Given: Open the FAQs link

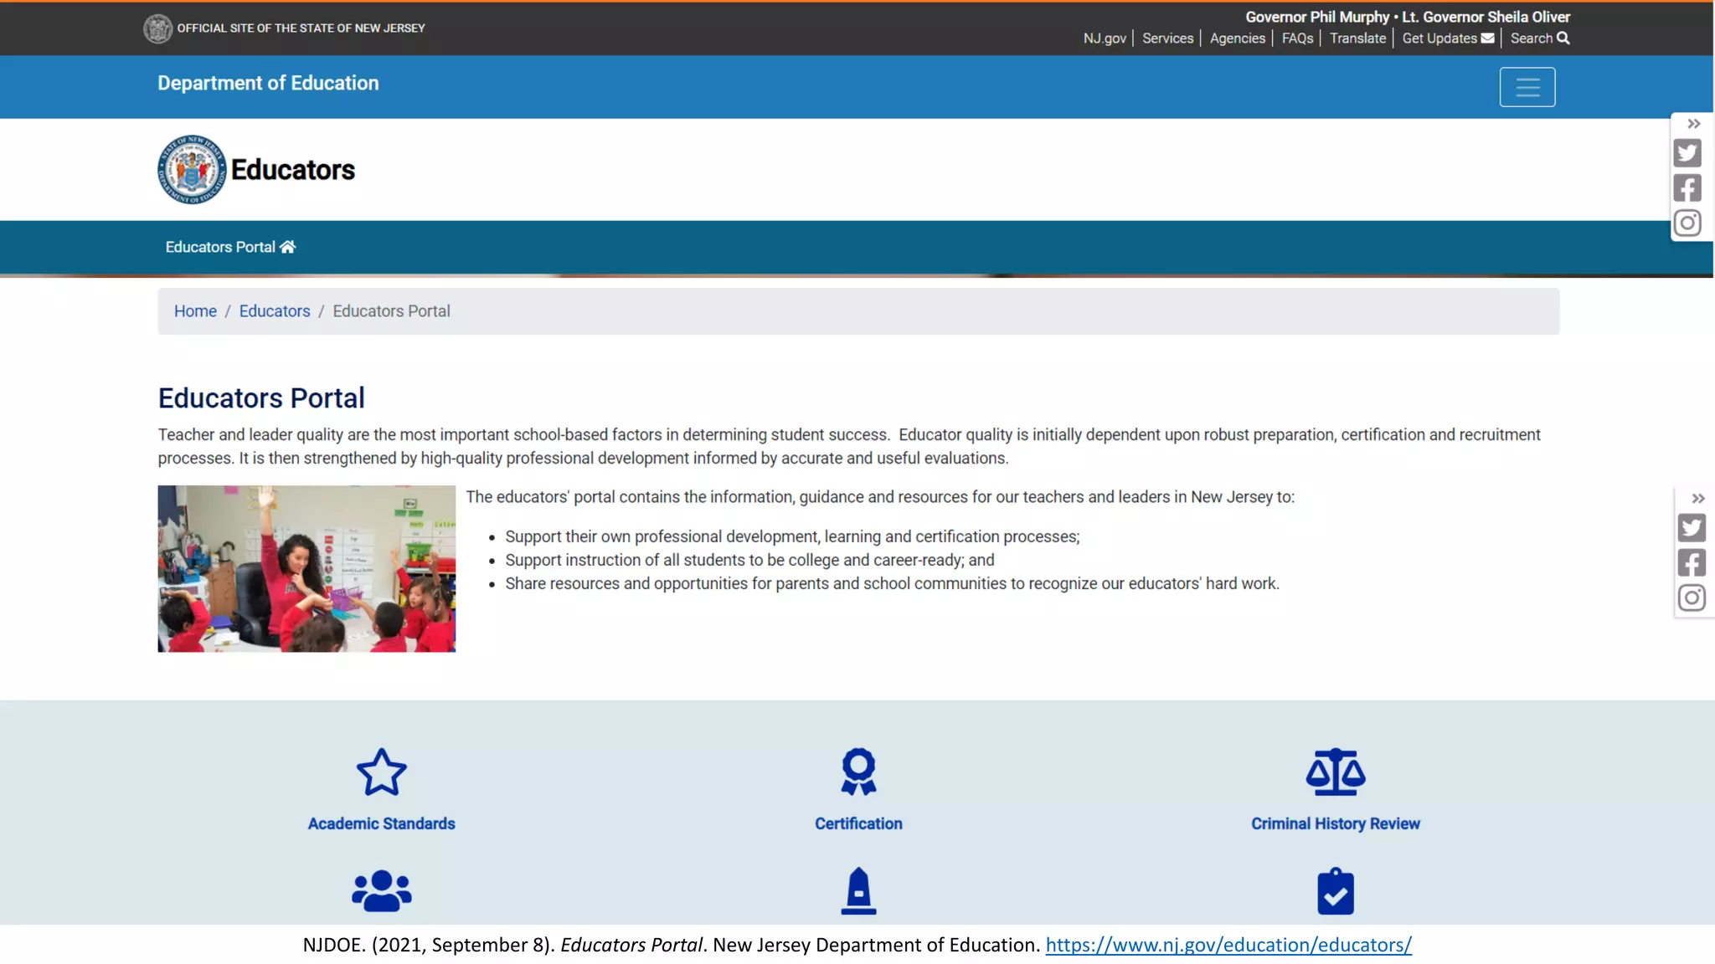Looking at the screenshot, I should (1297, 38).
